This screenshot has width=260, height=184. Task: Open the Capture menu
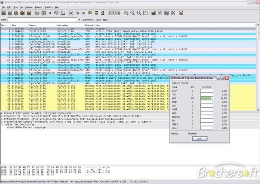pos(29,7)
